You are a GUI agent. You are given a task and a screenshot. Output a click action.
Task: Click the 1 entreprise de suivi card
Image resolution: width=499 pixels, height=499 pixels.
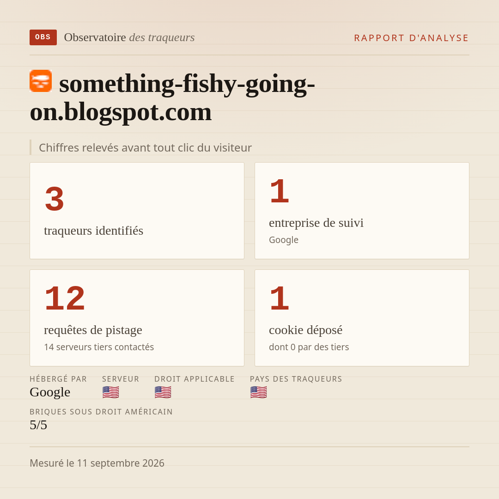[x=362, y=211]
